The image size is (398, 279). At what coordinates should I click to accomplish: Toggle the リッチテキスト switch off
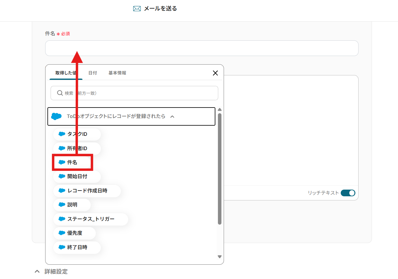point(348,193)
